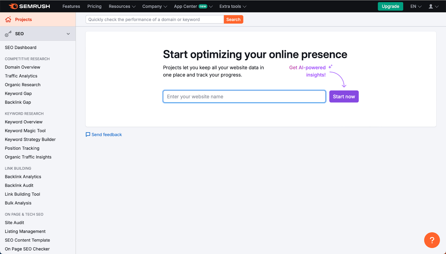The height and width of the screenshot is (254, 446).
Task: Open the Company menu
Action: click(x=154, y=6)
